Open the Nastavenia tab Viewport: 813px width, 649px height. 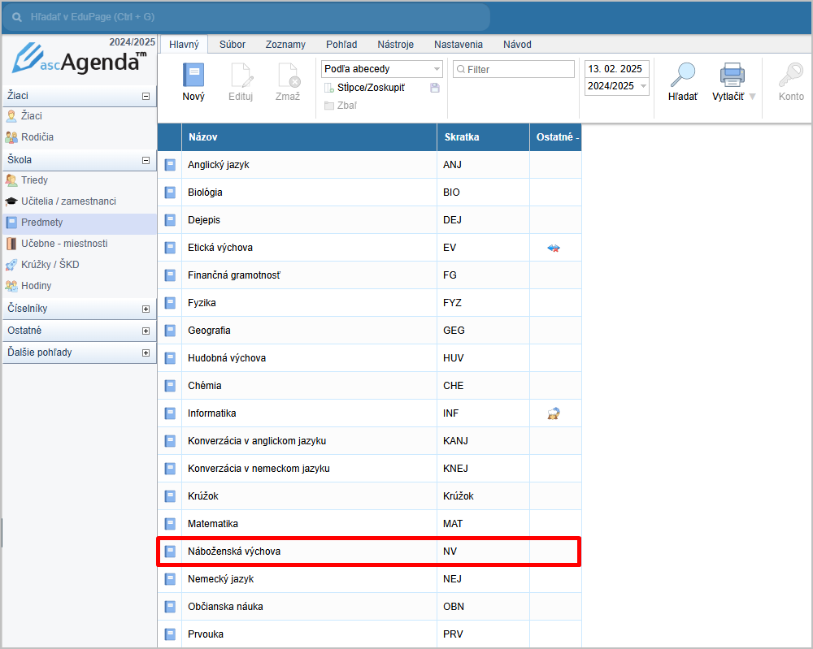459,45
